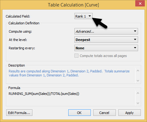Click Description box scroll up arrow
The width and height of the screenshot is (147, 122).
pos(138,71)
